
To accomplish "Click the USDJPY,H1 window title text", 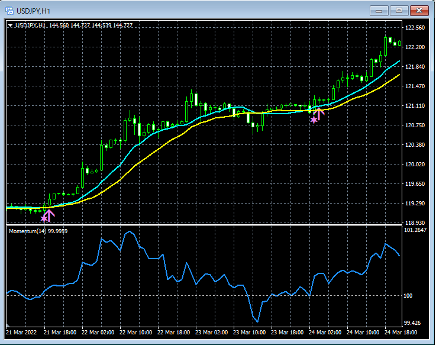I will pyautogui.click(x=33, y=11).
